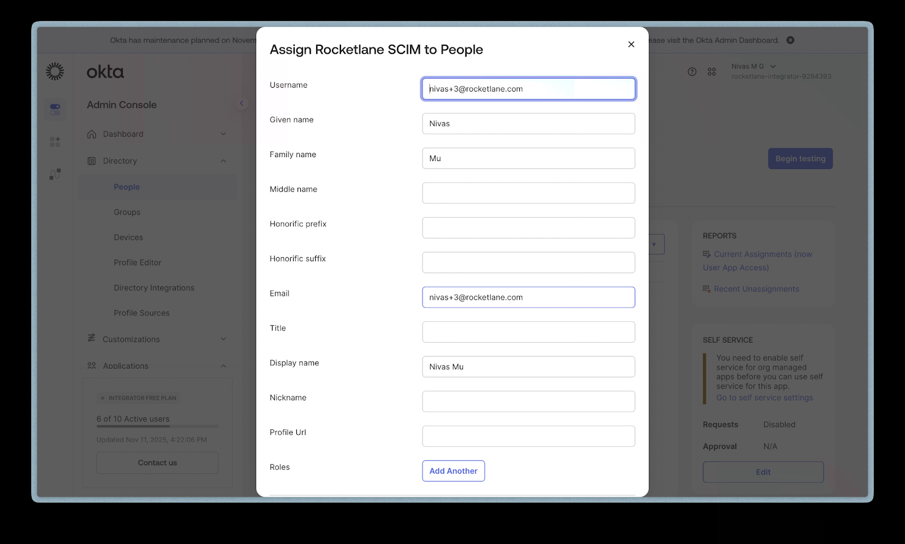Collapse the Directory section chevron
Image resolution: width=905 pixels, height=544 pixels.
click(x=223, y=161)
